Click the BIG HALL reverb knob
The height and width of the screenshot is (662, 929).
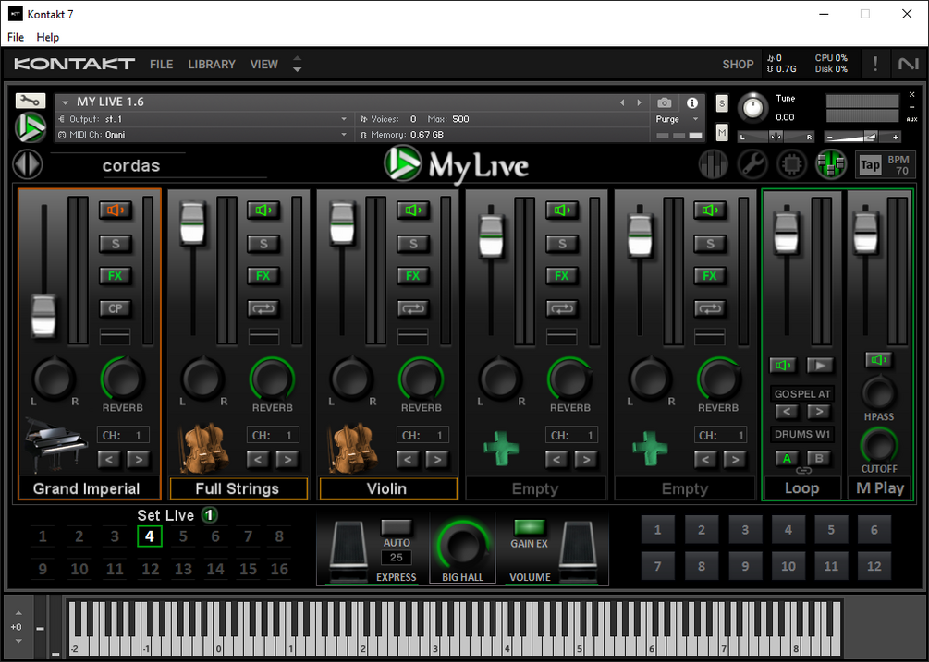pos(463,545)
